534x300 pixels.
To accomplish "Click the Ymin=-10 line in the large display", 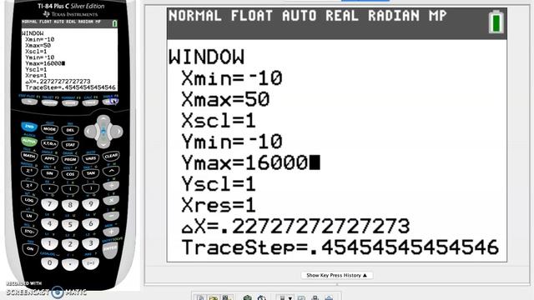I will click(232, 142).
